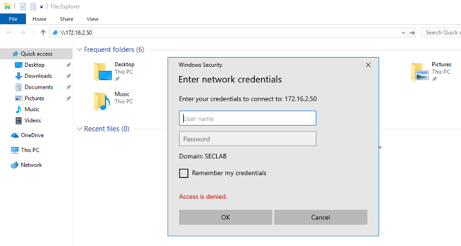Click Cancel in the credentials dialog
This screenshot has width=461, height=246.
pos(321,217)
